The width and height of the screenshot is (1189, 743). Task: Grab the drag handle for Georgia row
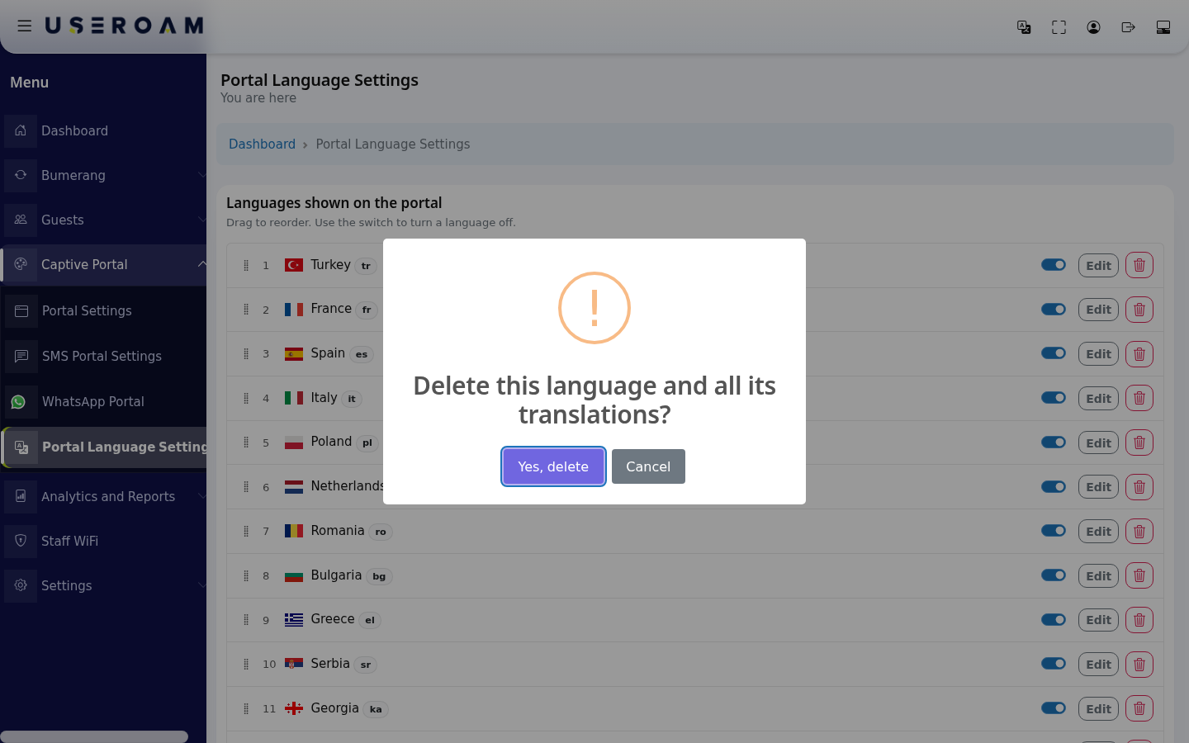tap(246, 708)
